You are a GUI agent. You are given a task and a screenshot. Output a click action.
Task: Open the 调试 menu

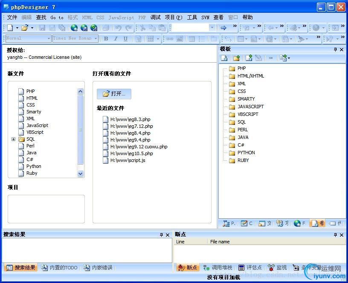(155, 17)
